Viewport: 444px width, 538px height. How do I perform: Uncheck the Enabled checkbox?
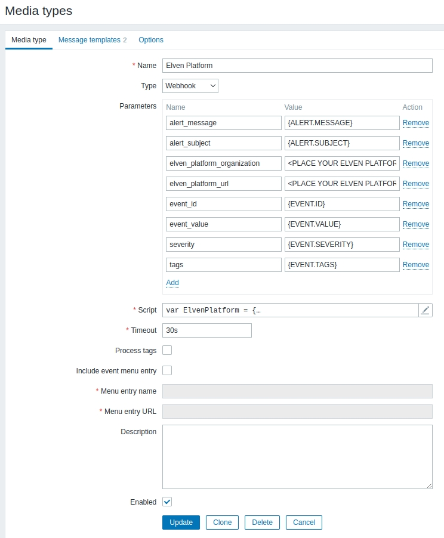pyautogui.click(x=167, y=502)
